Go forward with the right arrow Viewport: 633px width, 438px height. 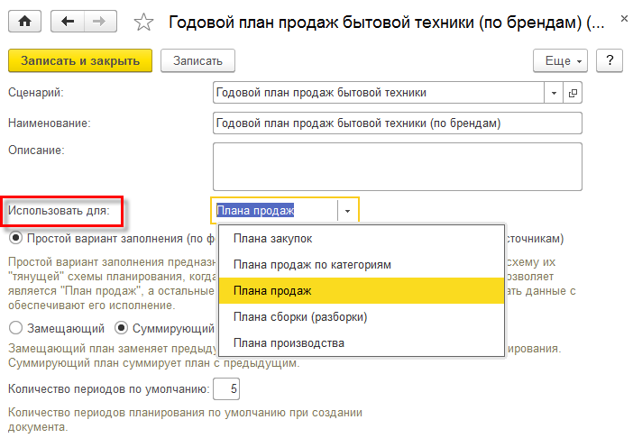click(x=99, y=21)
